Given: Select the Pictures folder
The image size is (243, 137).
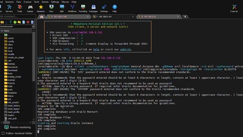Looking at the screenshot, I should (9, 83).
